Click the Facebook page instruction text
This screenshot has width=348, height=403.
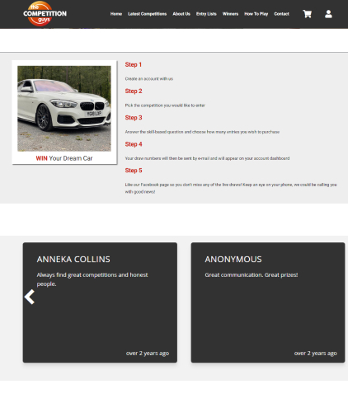(x=231, y=188)
